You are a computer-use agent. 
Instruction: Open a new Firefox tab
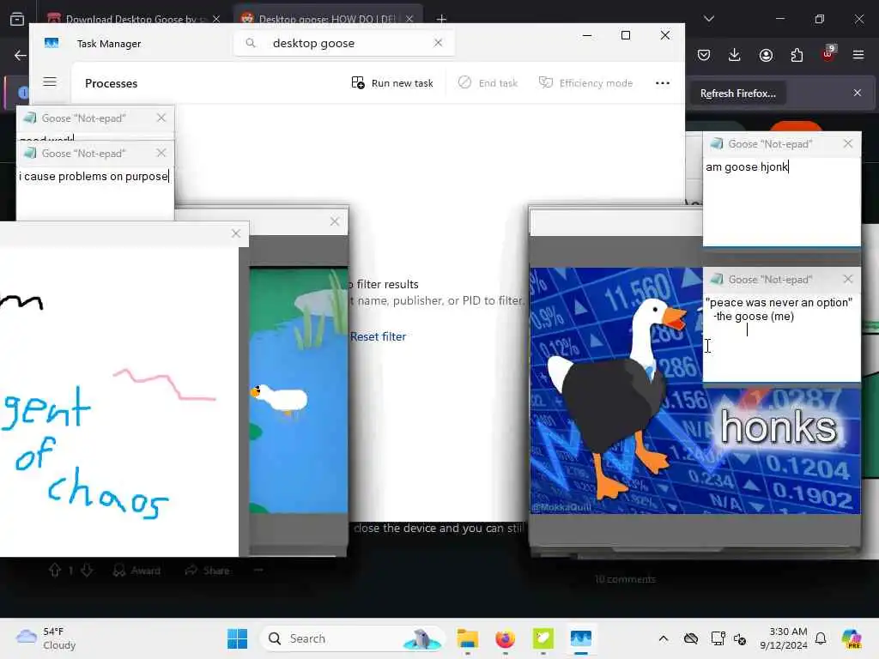coord(442,19)
